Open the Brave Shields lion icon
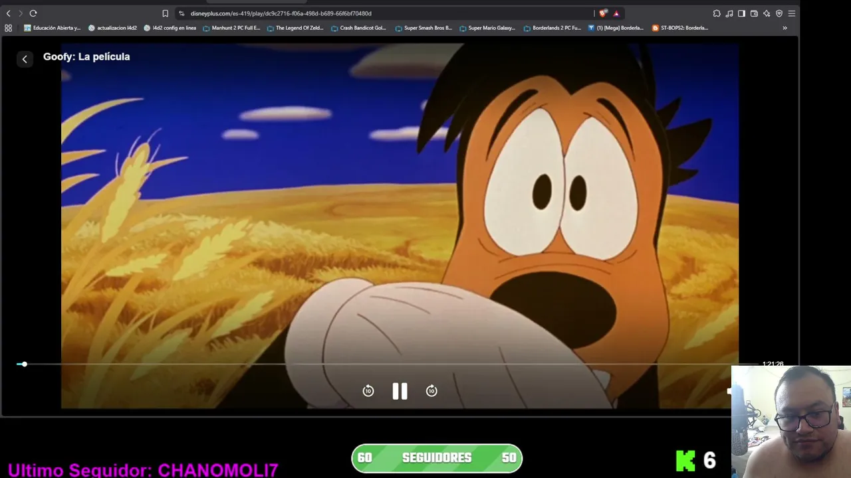 point(603,13)
